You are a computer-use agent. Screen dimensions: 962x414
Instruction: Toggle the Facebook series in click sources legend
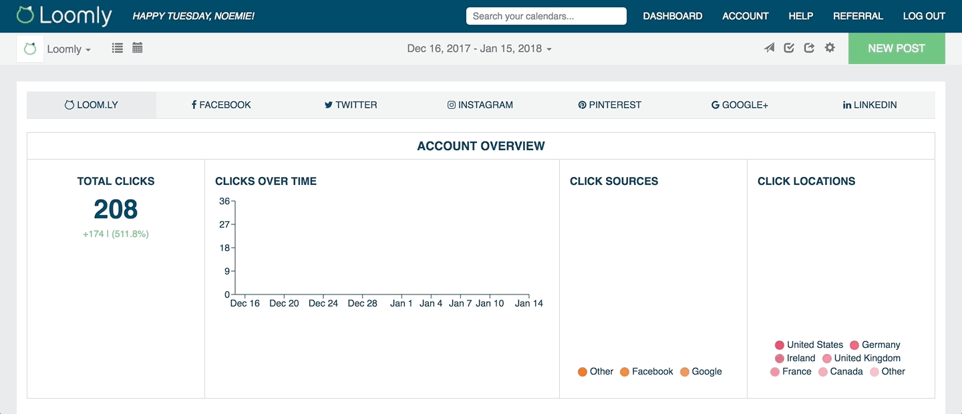[647, 371]
